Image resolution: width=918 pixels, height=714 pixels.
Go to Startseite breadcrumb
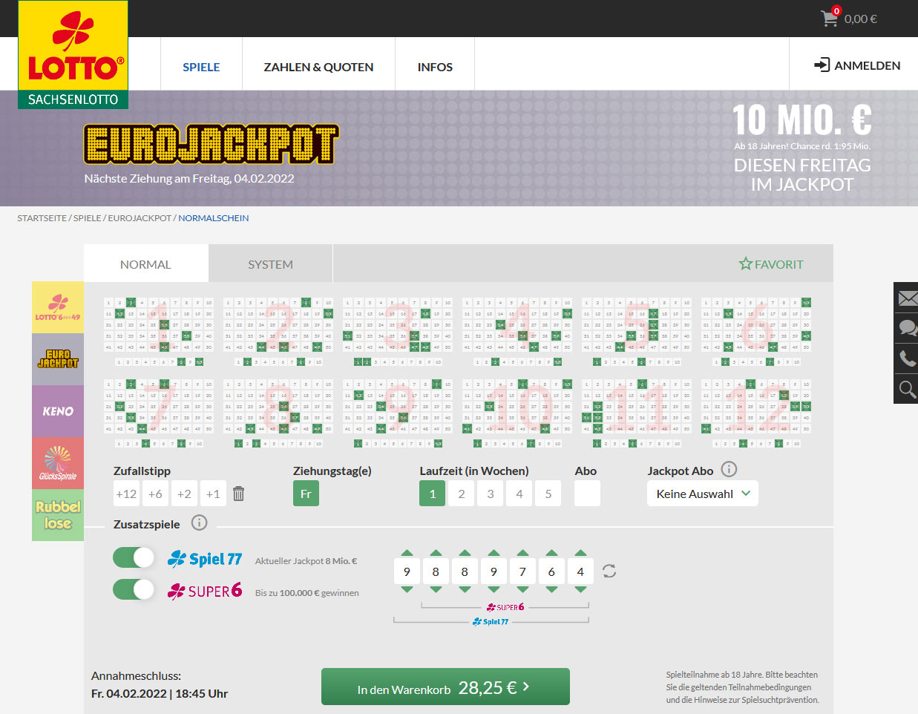pyautogui.click(x=42, y=218)
